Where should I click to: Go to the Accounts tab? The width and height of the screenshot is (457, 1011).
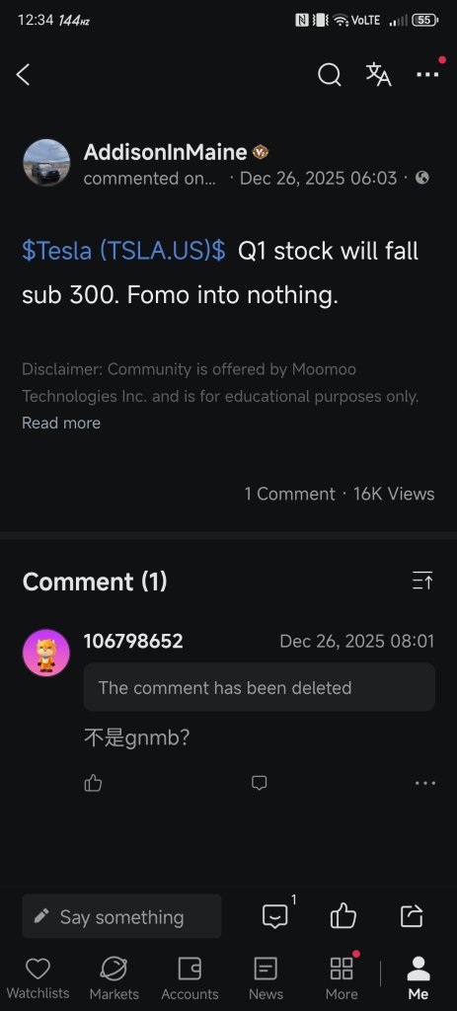coord(190,977)
